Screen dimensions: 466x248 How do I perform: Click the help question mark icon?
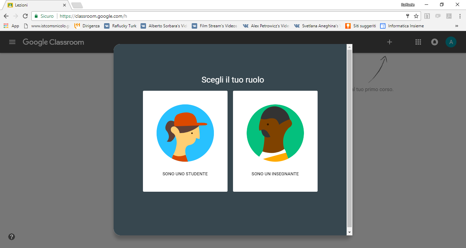pyautogui.click(x=12, y=237)
